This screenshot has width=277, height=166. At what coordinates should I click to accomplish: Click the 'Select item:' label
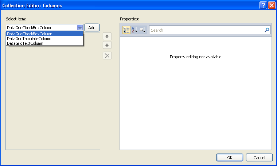pos(16,19)
